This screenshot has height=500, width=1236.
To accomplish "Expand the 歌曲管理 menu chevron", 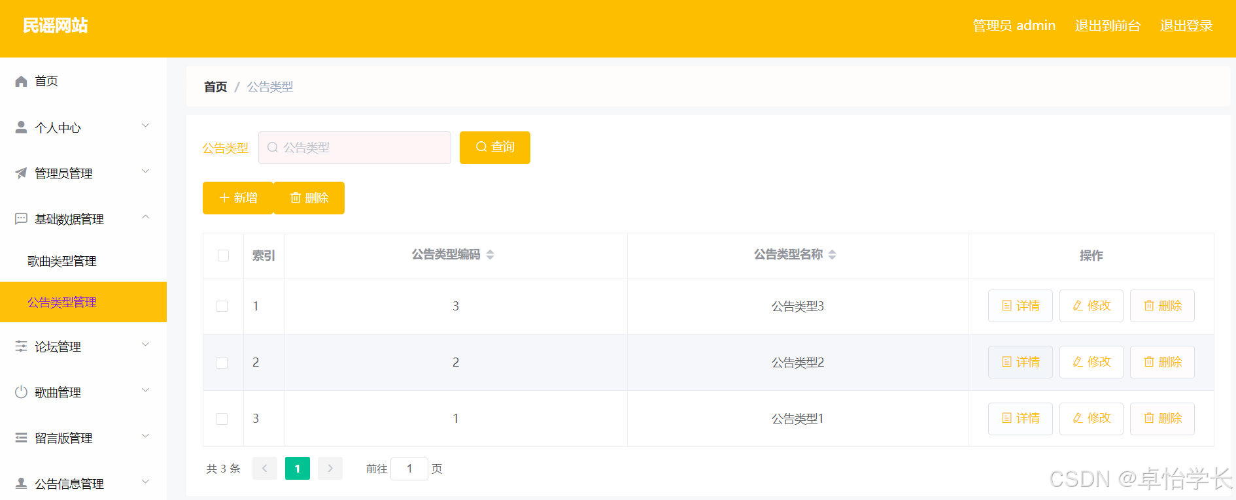I will click(x=146, y=390).
